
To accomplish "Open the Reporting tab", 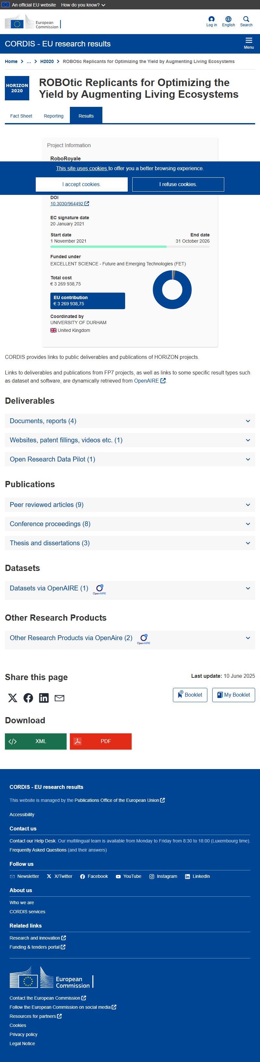I will 54,116.
